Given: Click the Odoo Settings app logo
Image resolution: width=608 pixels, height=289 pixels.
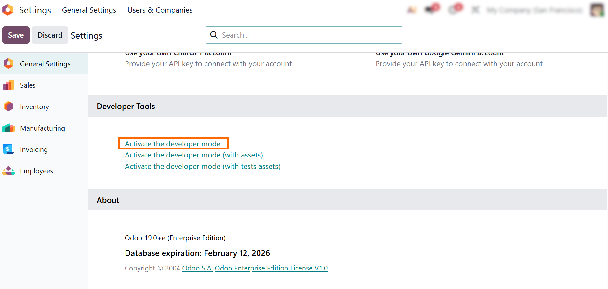Looking at the screenshot, I should (x=8, y=10).
